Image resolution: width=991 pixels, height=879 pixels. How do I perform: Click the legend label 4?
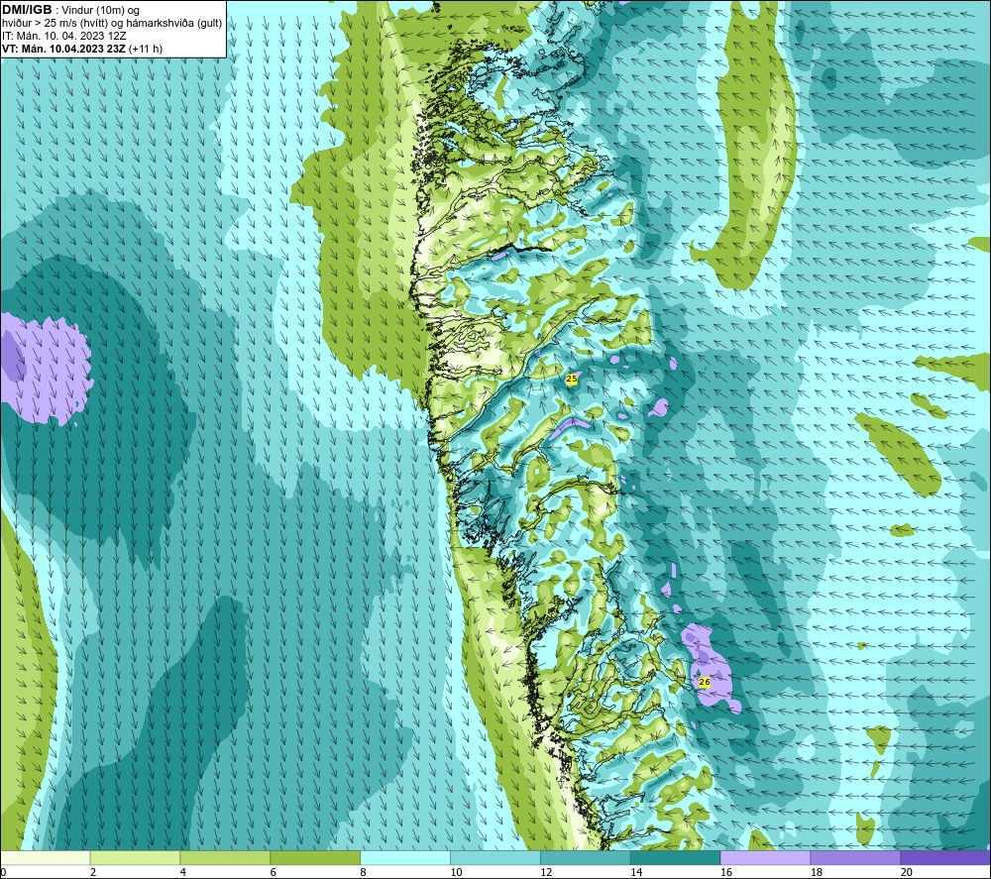pyautogui.click(x=182, y=873)
